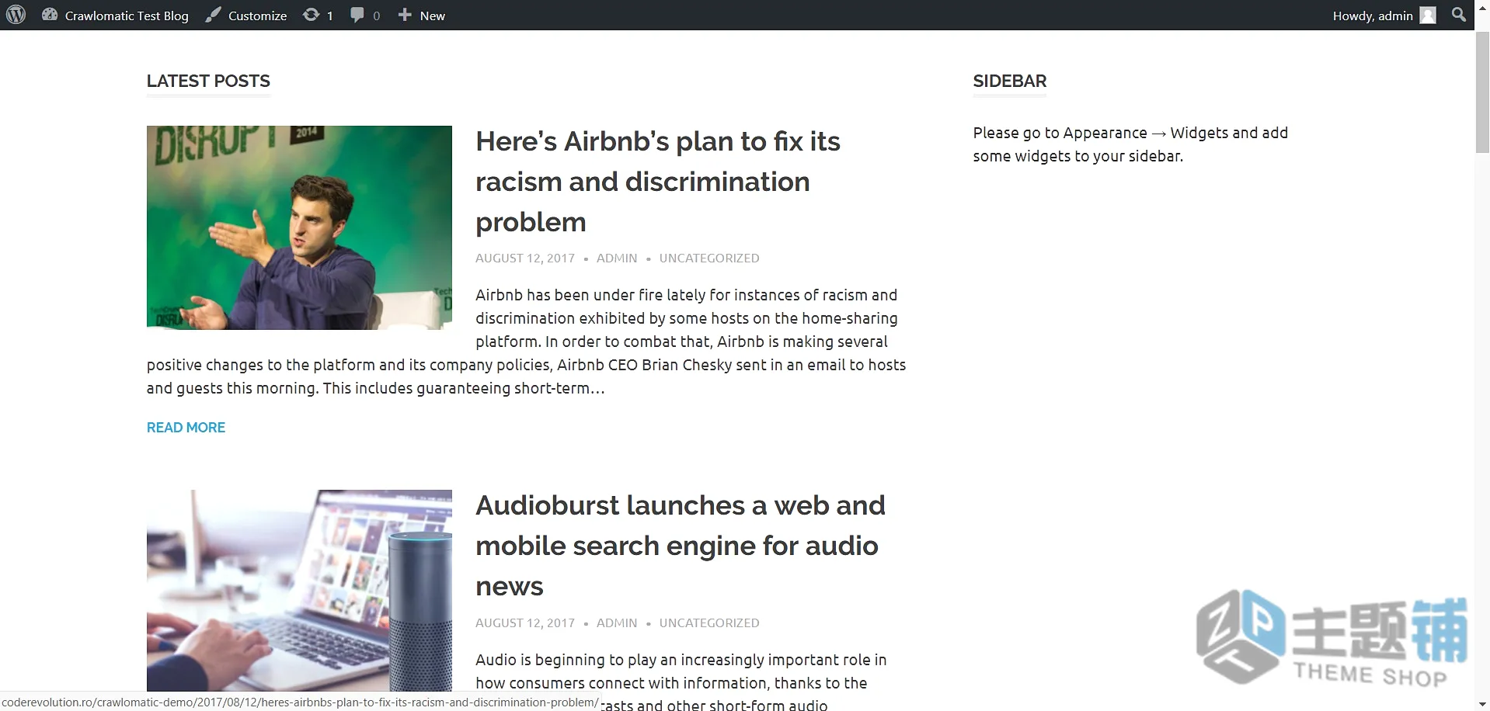1490x711 pixels.
Task: Click the ADMIN author link on Airbnb post
Action: (617, 258)
